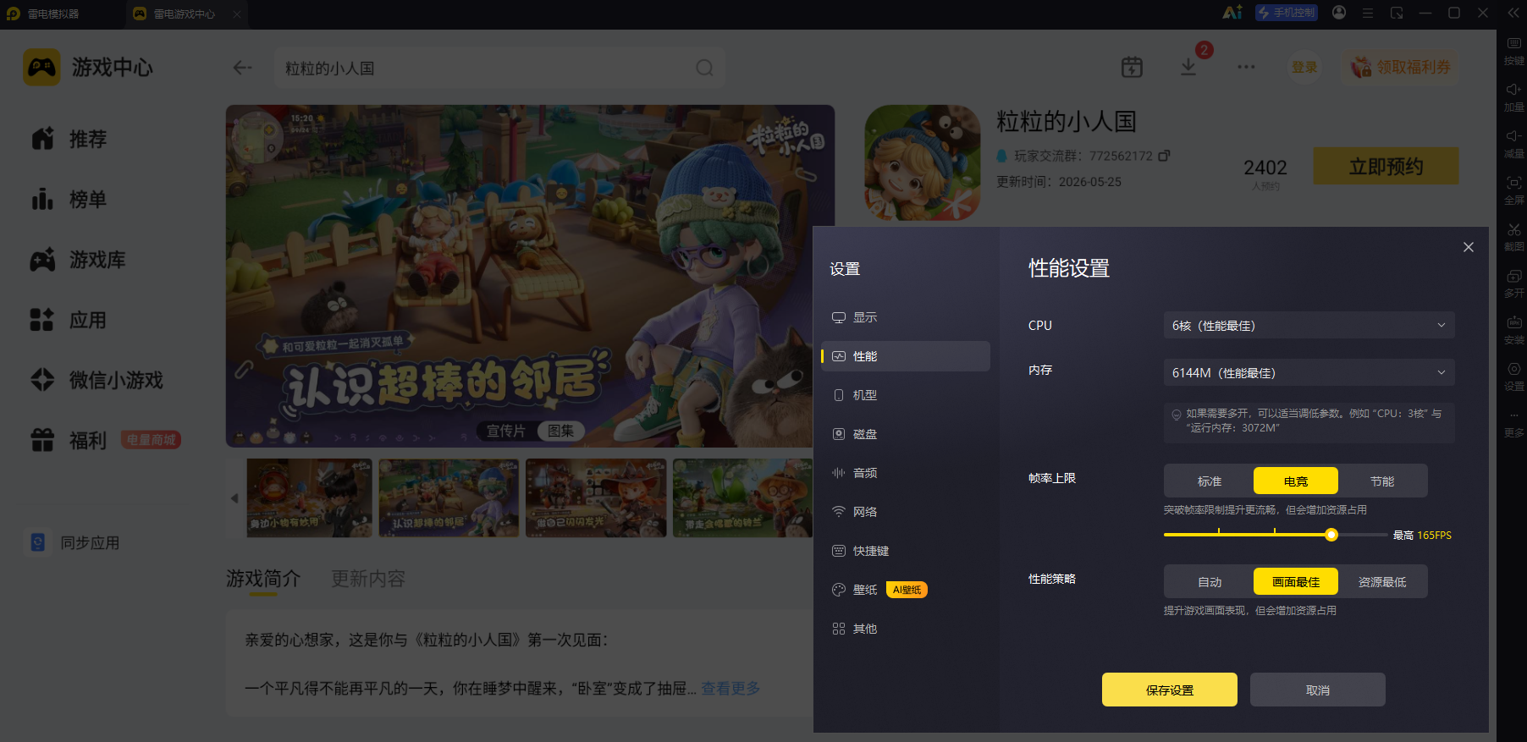
Task: Click 取消 to cancel settings
Action: (1318, 690)
